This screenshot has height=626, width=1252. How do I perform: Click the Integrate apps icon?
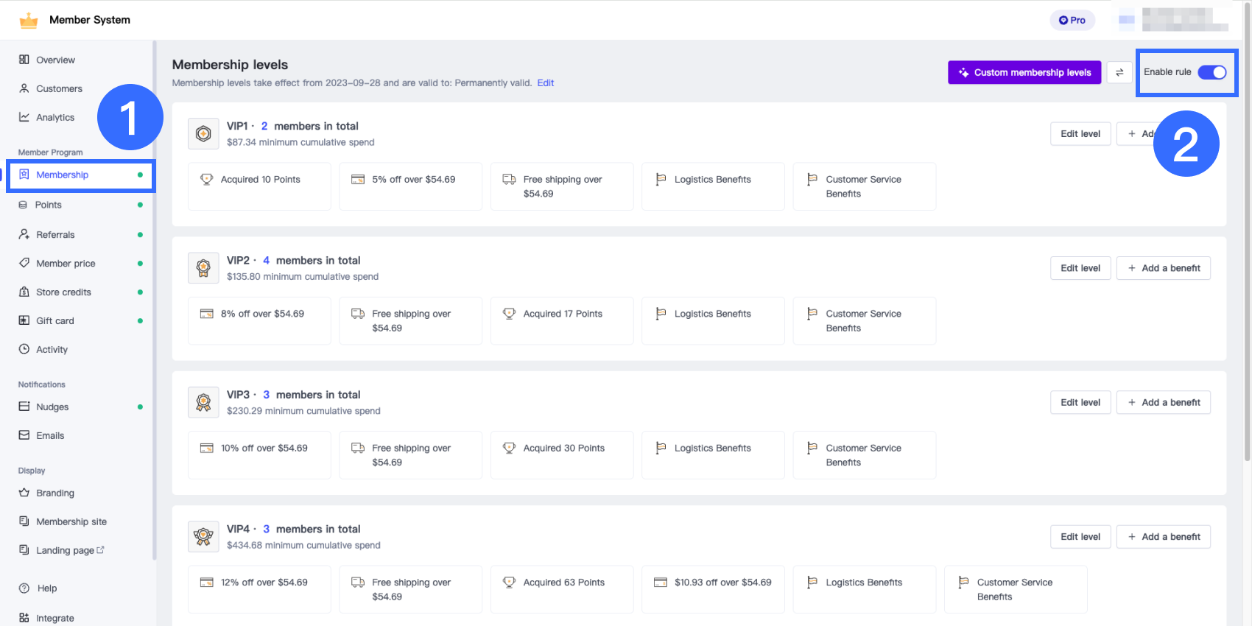click(x=24, y=618)
